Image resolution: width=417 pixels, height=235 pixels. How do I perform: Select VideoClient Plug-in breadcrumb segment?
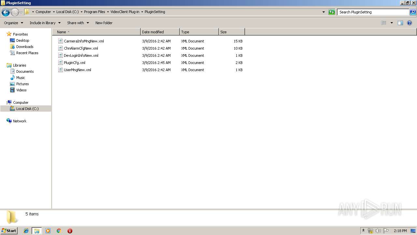pos(125,12)
